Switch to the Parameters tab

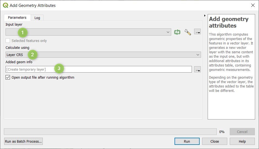pos(17,18)
